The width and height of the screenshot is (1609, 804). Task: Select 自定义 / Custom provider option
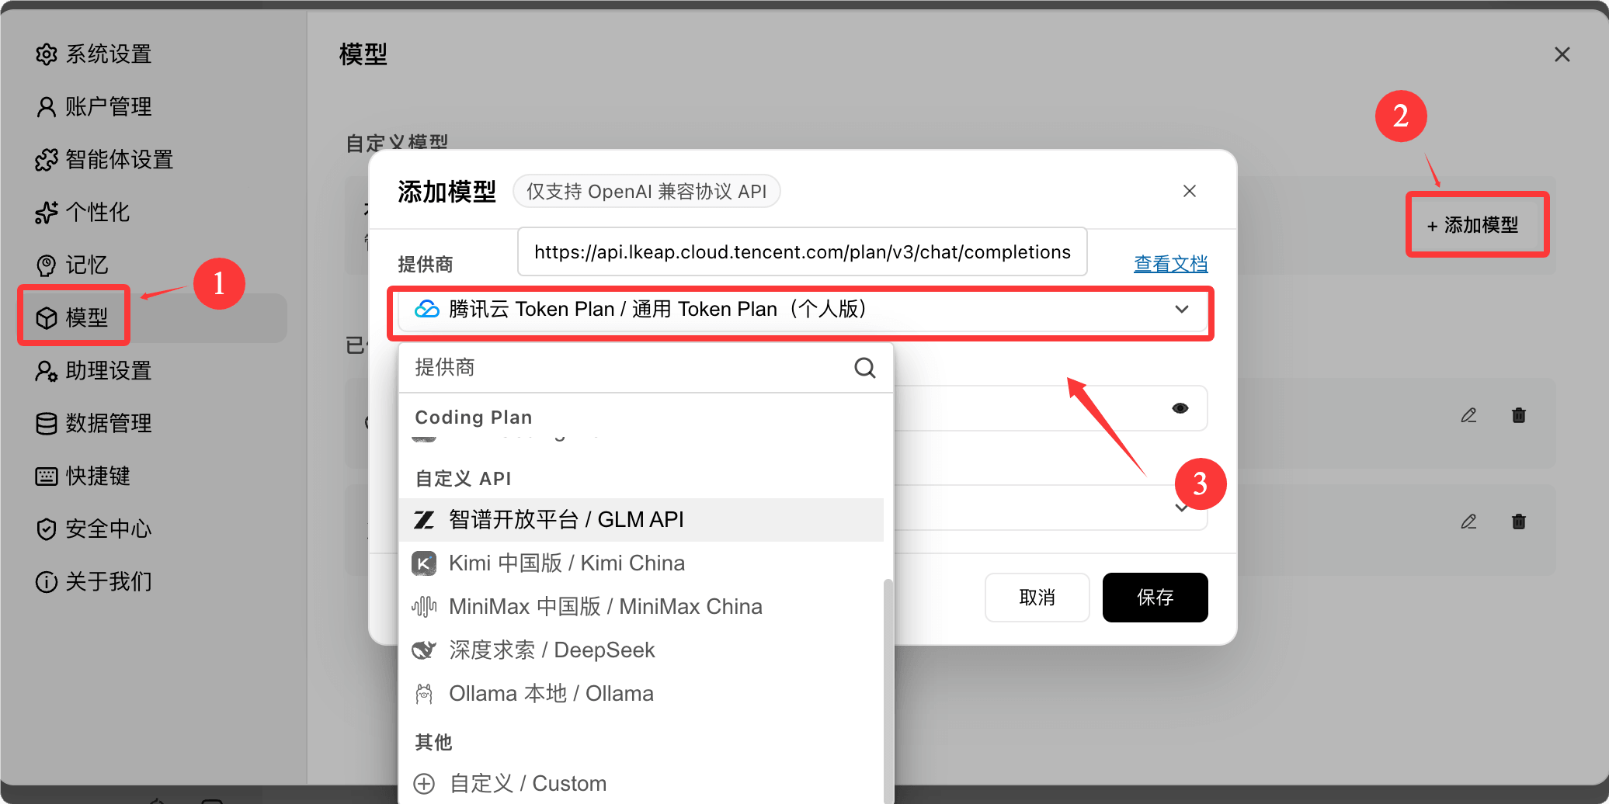[641, 784]
